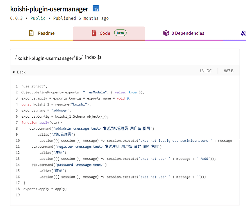Click the package title koishi-plugin-usermanager
The width and height of the screenshot is (246, 211).
click(49, 9)
